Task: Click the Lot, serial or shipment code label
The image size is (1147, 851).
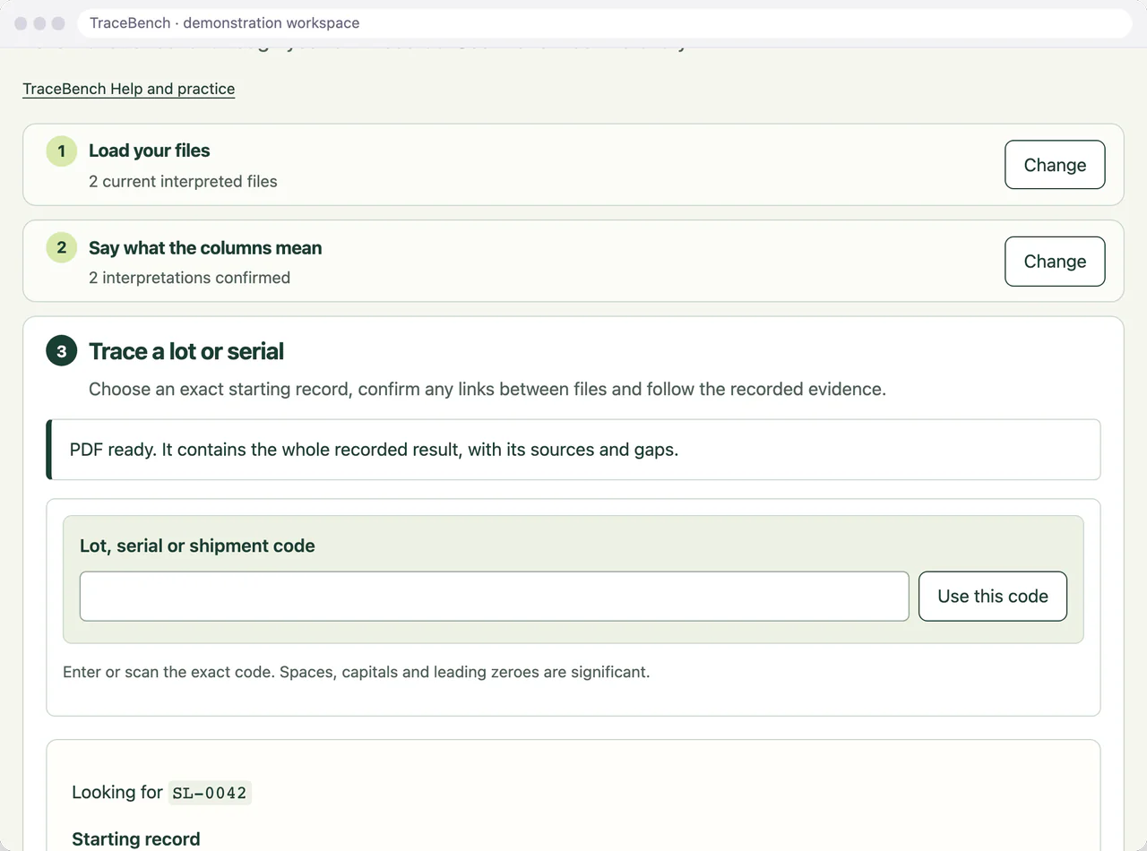Action: pyautogui.click(x=197, y=546)
